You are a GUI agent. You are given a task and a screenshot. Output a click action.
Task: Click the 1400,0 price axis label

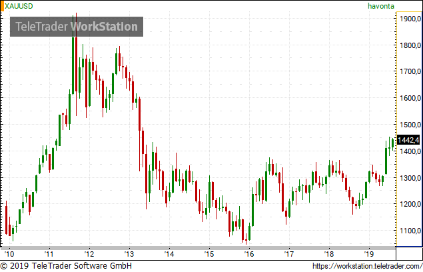coord(410,151)
